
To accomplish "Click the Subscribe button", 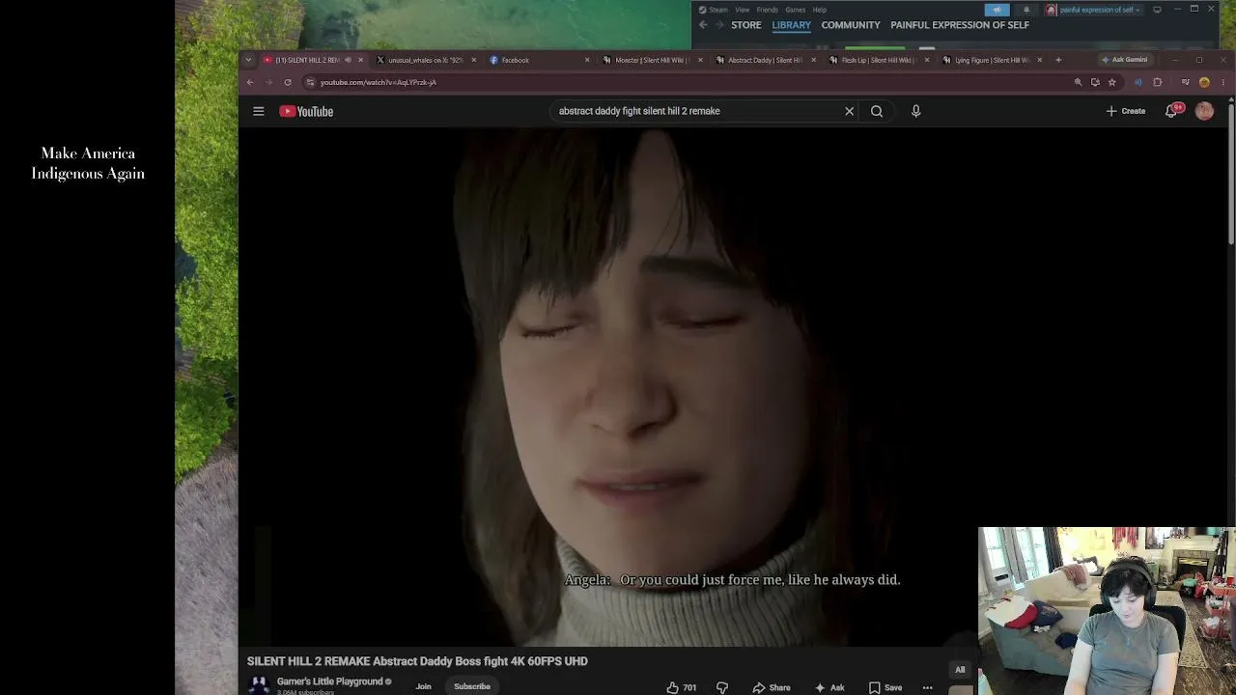I will [x=472, y=686].
